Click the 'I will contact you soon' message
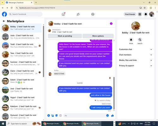Image resolution: width=158 pixels, height=126 pixels. click(x=101, y=107)
